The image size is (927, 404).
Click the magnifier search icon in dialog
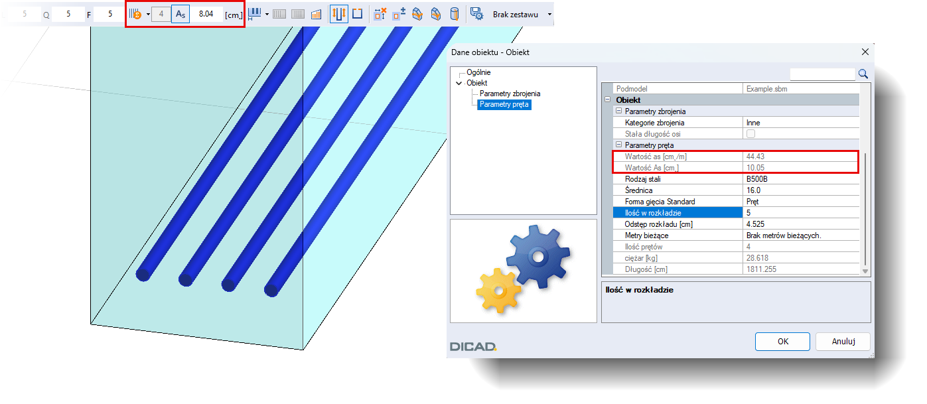tap(863, 74)
